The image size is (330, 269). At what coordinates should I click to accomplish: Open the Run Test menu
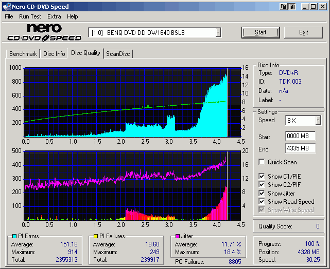pyautogui.click(x=30, y=16)
